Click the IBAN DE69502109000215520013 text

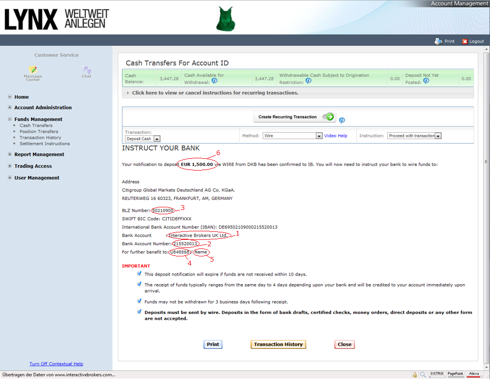coord(248,227)
